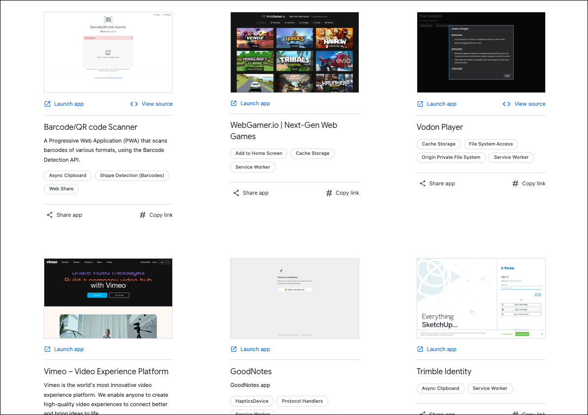The height and width of the screenshot is (415, 588).
Task: Click View source code icon for Vodon Player
Action: pyautogui.click(x=506, y=104)
